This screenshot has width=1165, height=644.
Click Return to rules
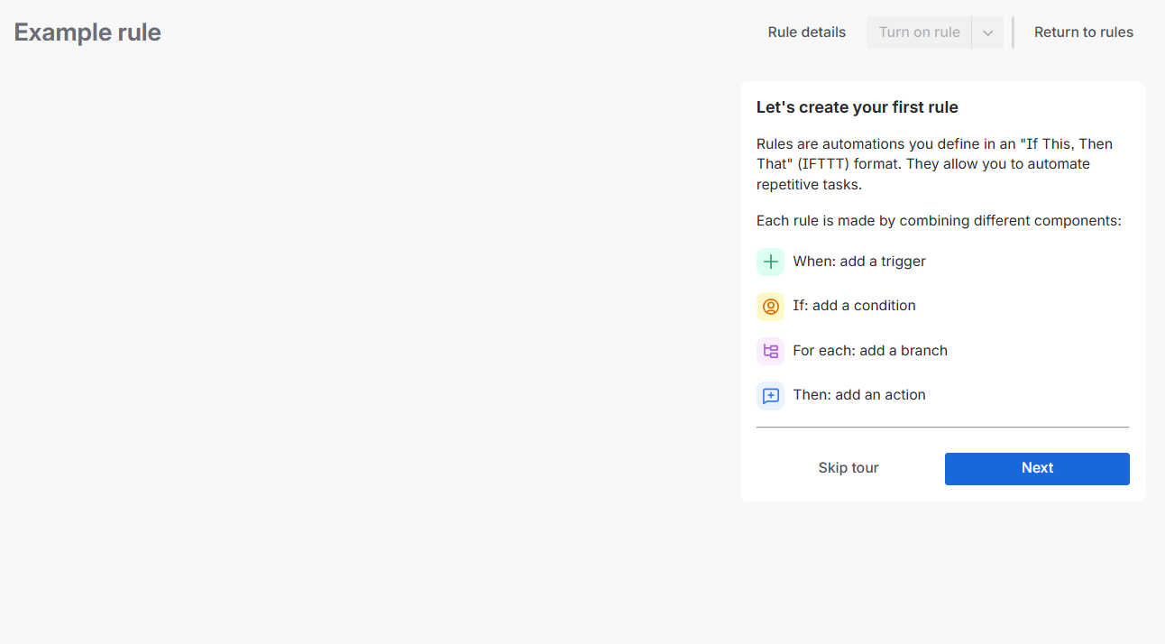click(x=1083, y=32)
